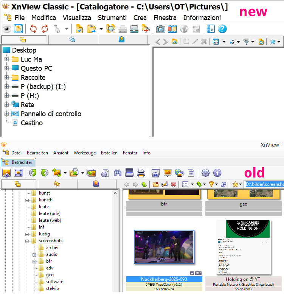Open the Strumenti menu

click(x=112, y=18)
